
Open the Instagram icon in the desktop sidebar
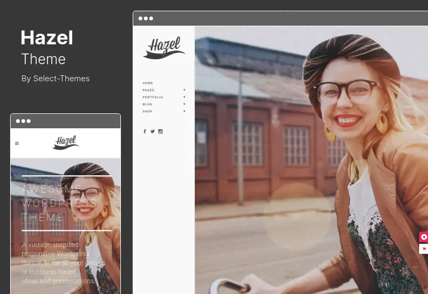coord(160,131)
